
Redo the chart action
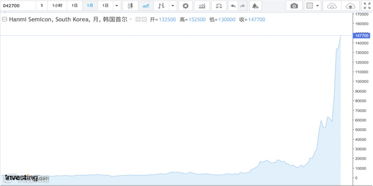[242, 6]
